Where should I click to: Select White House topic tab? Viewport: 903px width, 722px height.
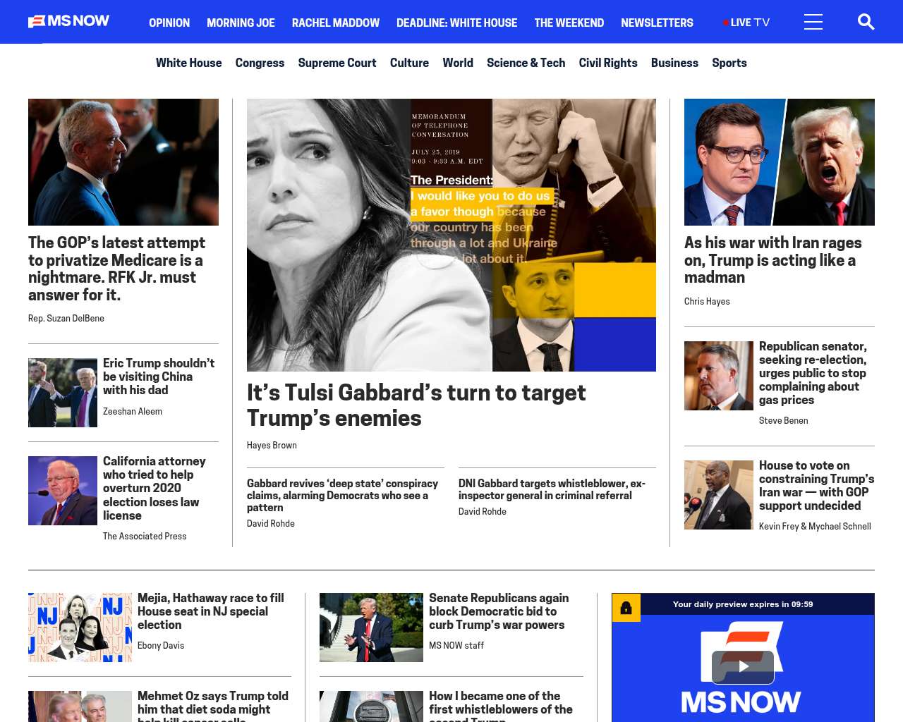pyautogui.click(x=188, y=63)
